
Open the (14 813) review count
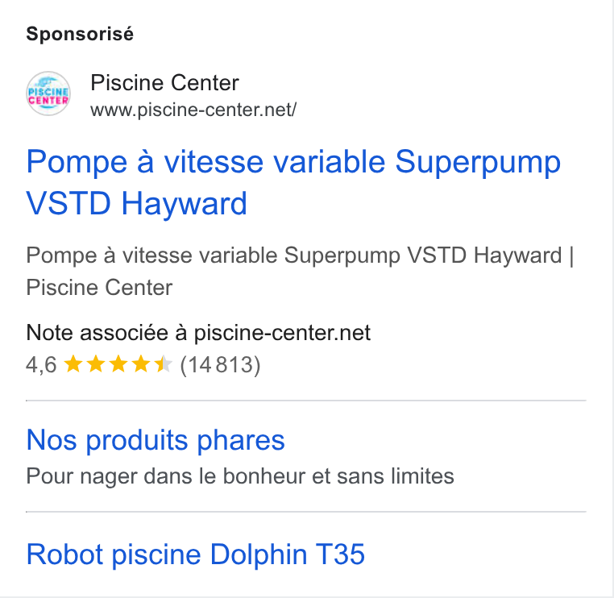pyautogui.click(x=220, y=365)
